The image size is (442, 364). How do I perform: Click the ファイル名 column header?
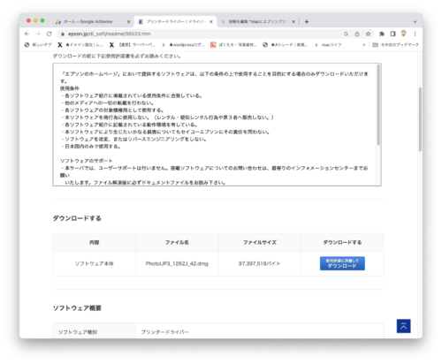177,242
